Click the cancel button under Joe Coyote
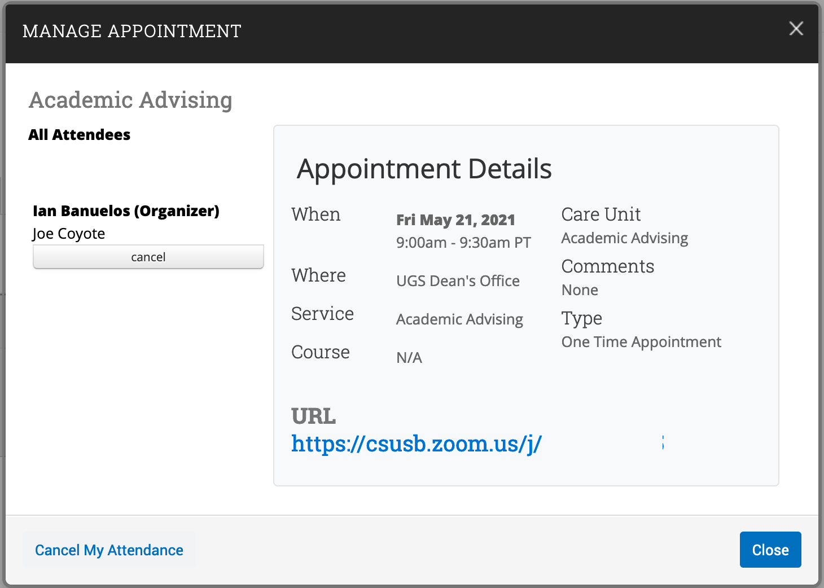Viewport: 824px width, 588px height. pyautogui.click(x=148, y=257)
